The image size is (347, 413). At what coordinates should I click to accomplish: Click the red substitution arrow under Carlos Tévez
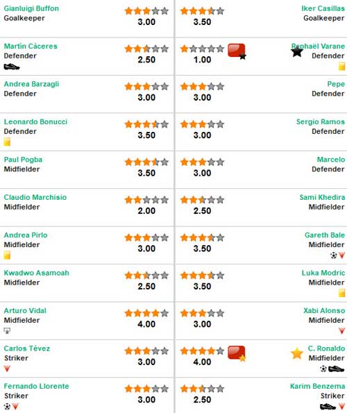7,369
